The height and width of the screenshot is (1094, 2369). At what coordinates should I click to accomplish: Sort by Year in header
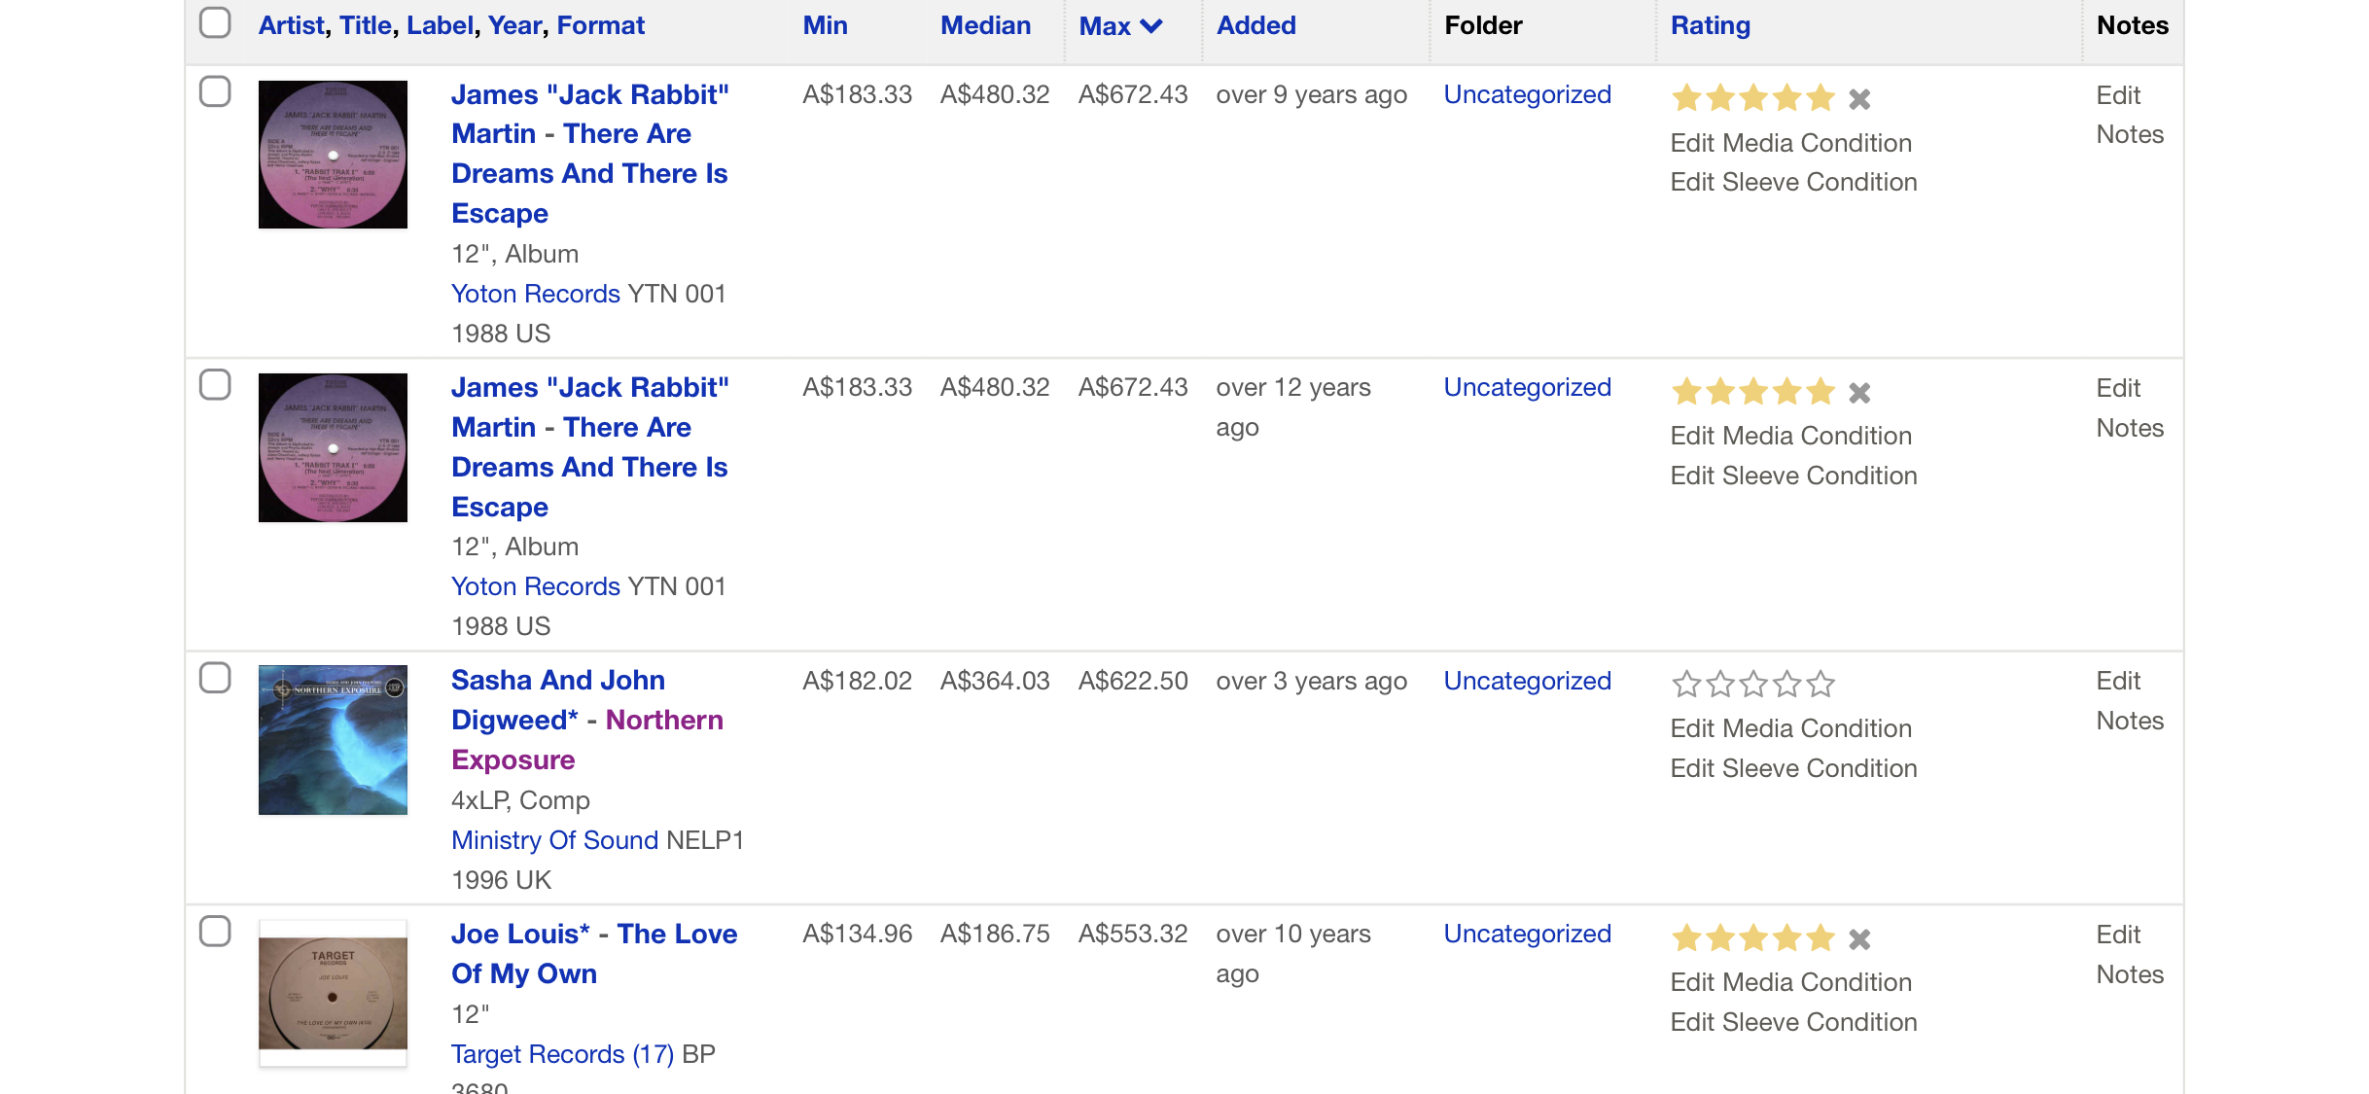(514, 25)
